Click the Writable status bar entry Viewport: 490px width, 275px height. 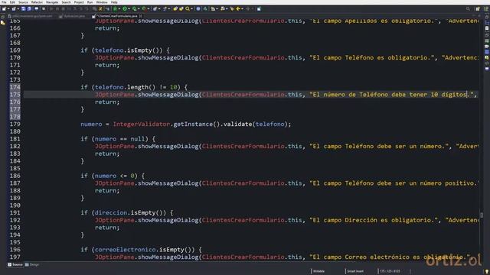[318, 271]
